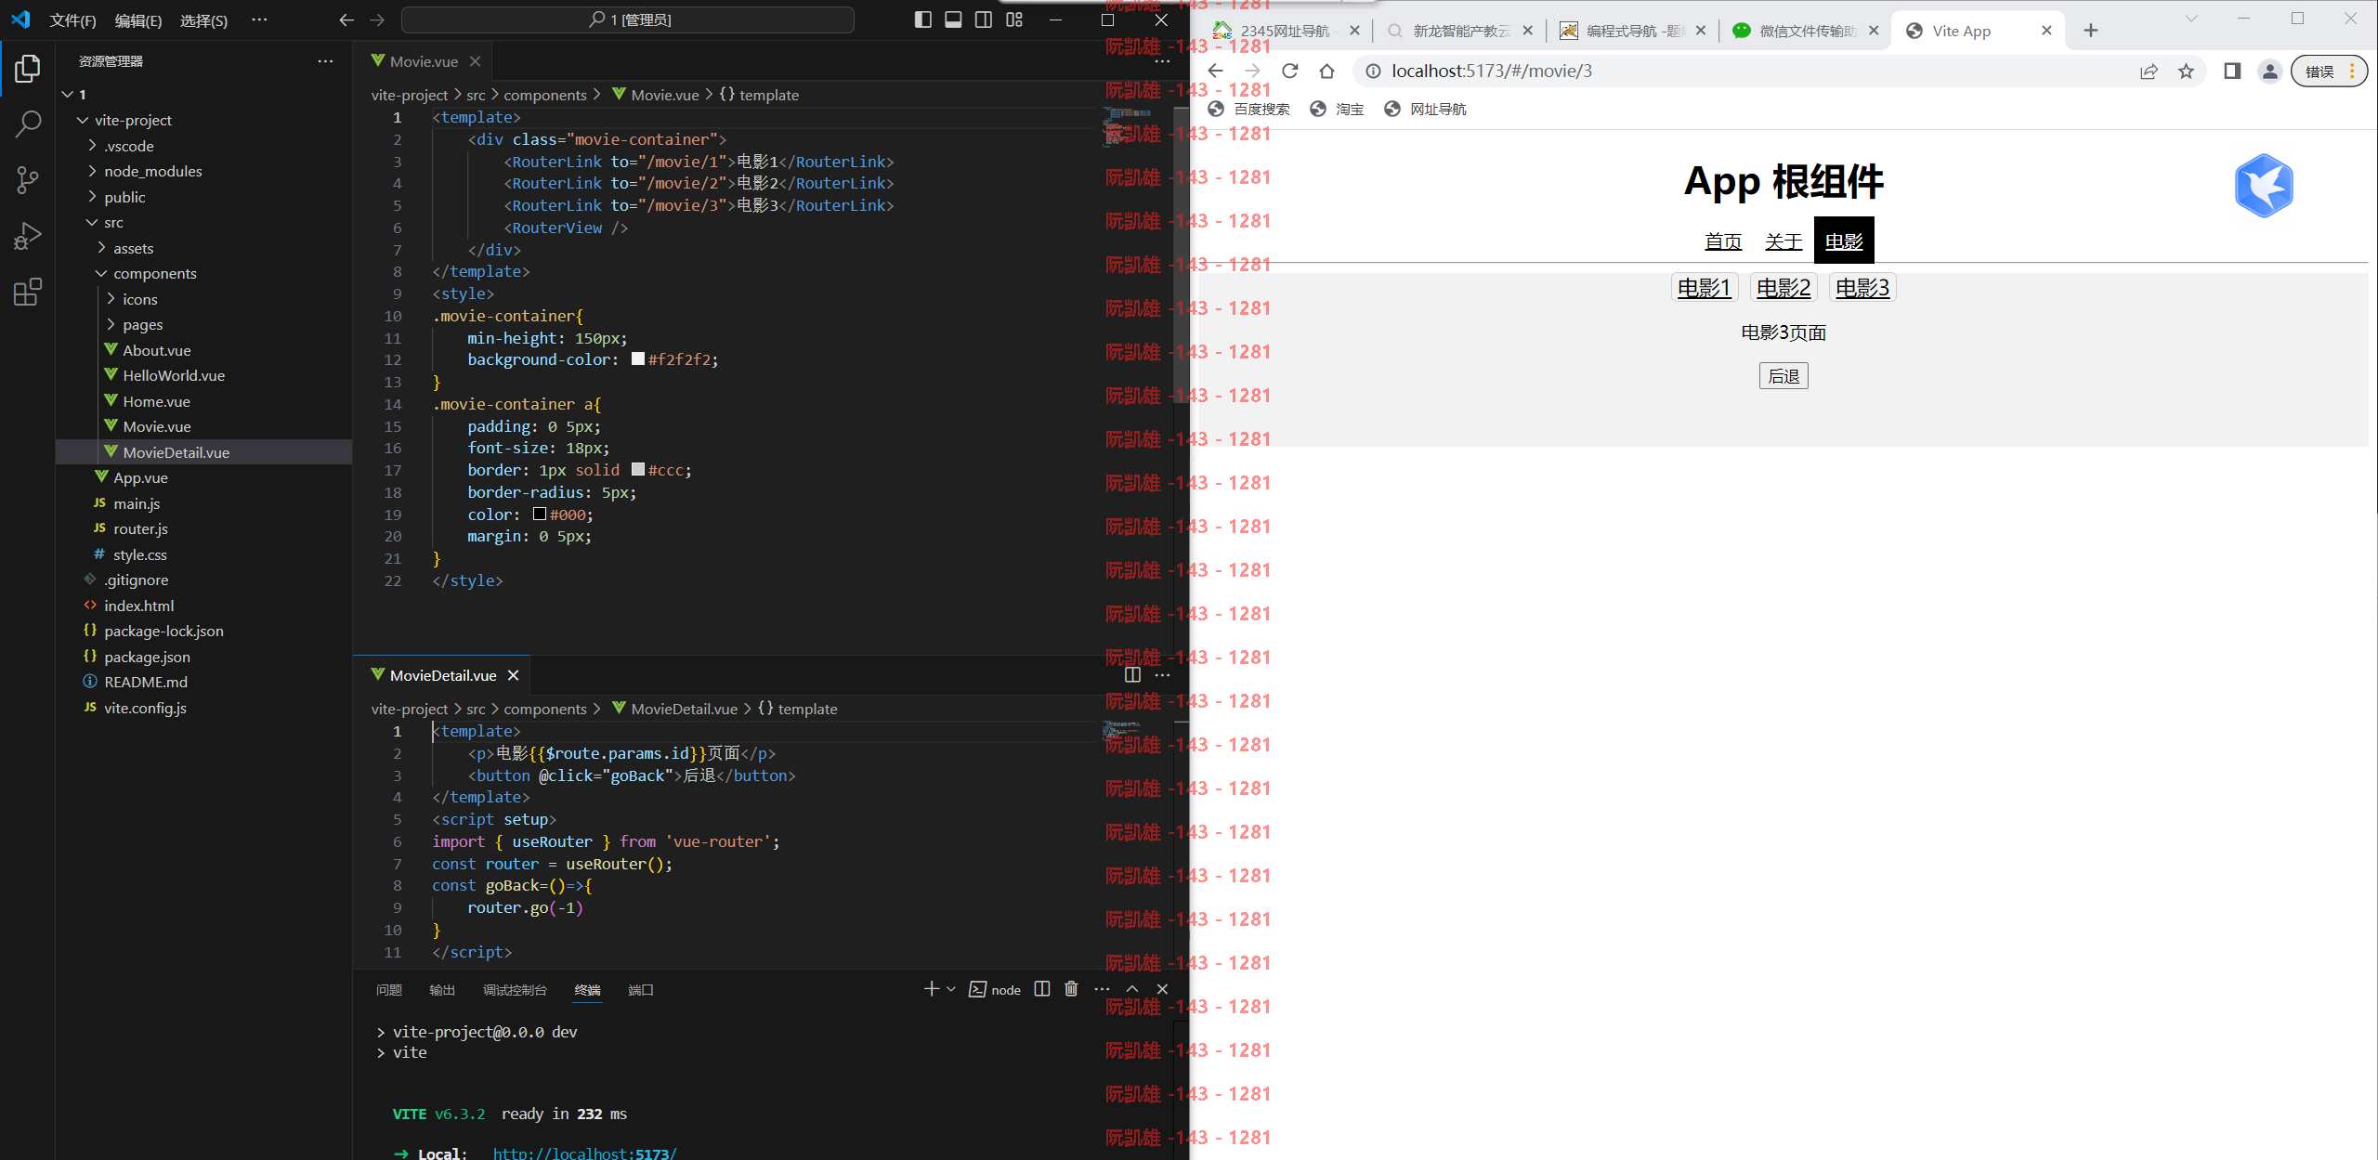Open the 编辑(E) menu
This screenshot has height=1160, width=2378.
point(138,20)
